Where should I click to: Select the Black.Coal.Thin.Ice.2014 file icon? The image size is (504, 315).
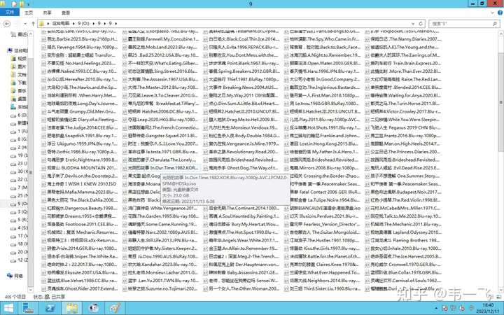coord(205,39)
